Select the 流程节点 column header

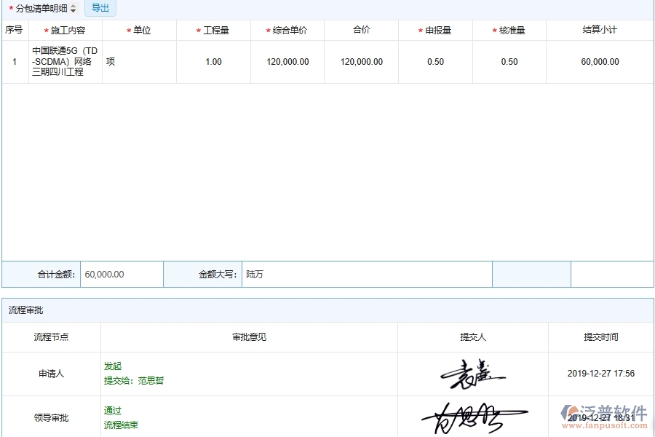click(51, 336)
